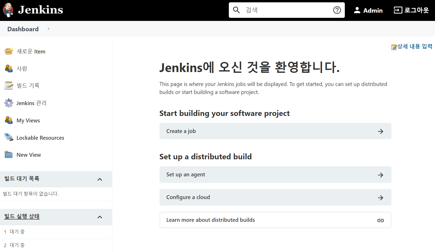
Task: Click the 상세 내용 입력 edit icon
Action: pos(394,47)
